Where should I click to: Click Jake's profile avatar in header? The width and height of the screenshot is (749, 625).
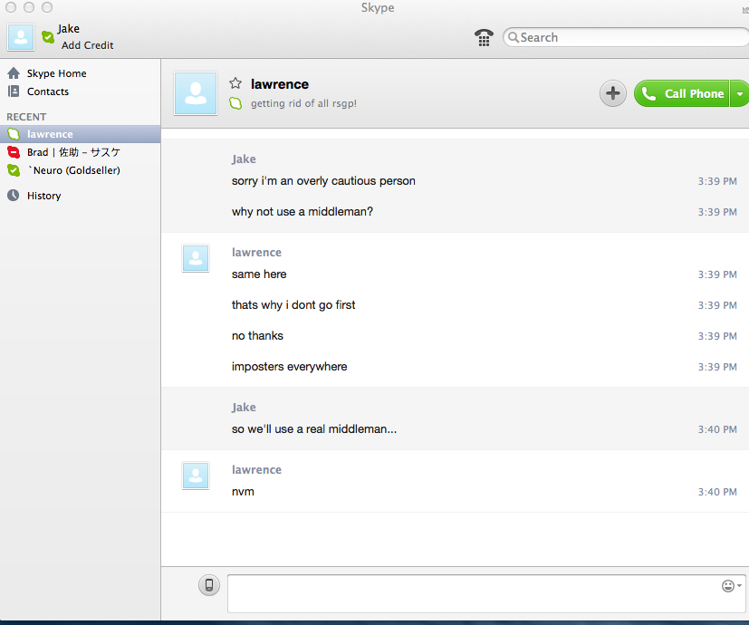pos(21,37)
